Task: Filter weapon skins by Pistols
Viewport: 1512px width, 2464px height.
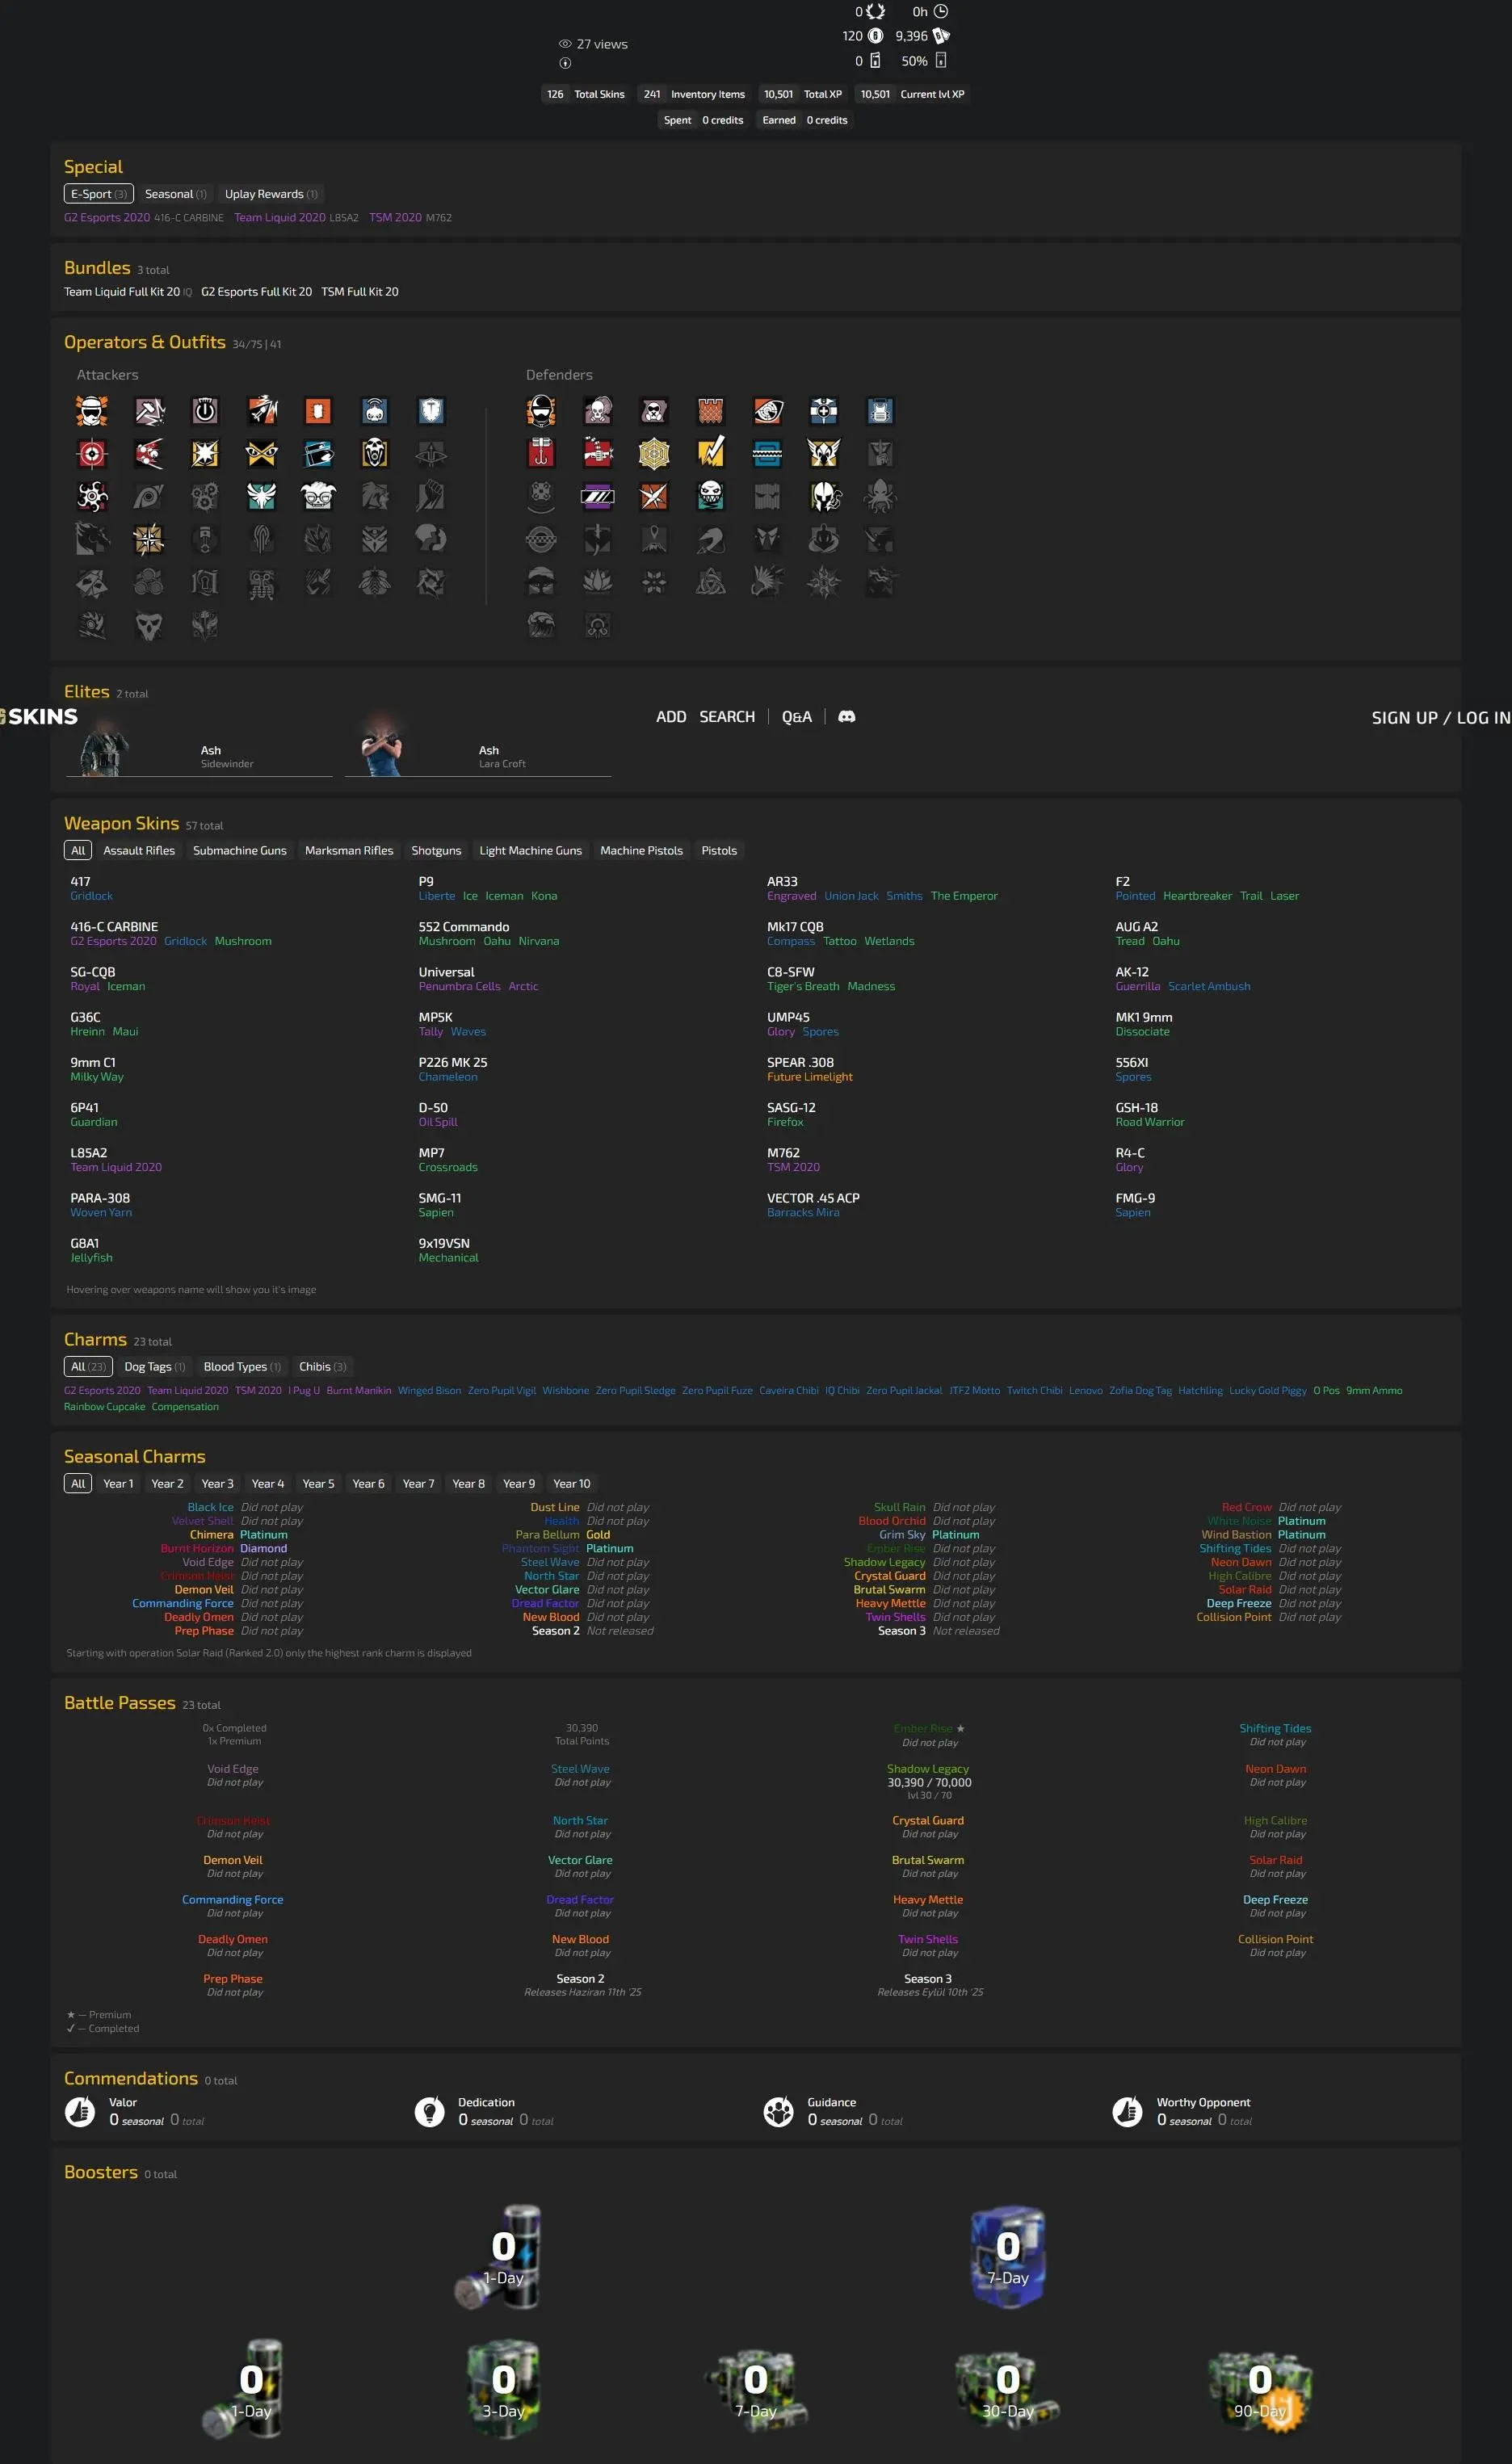Action: coord(718,850)
